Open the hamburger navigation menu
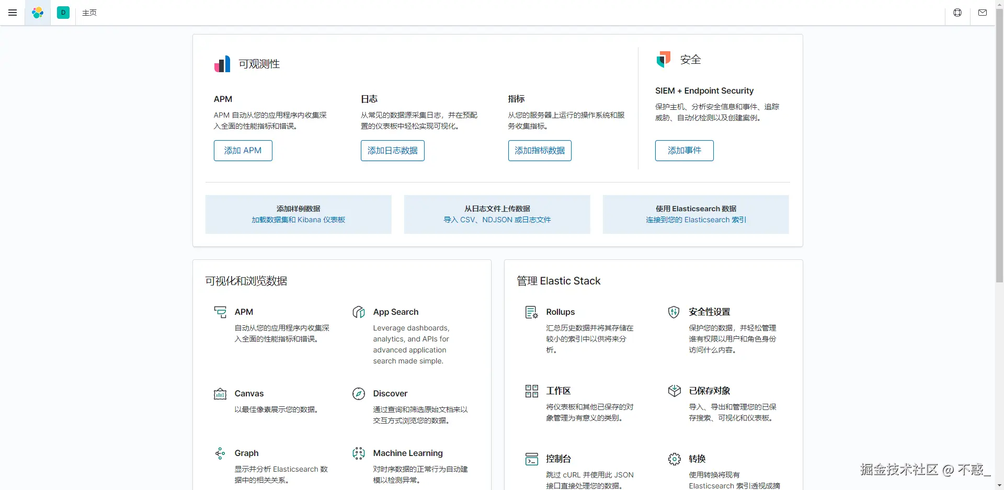This screenshot has height=490, width=1004. pos(13,13)
